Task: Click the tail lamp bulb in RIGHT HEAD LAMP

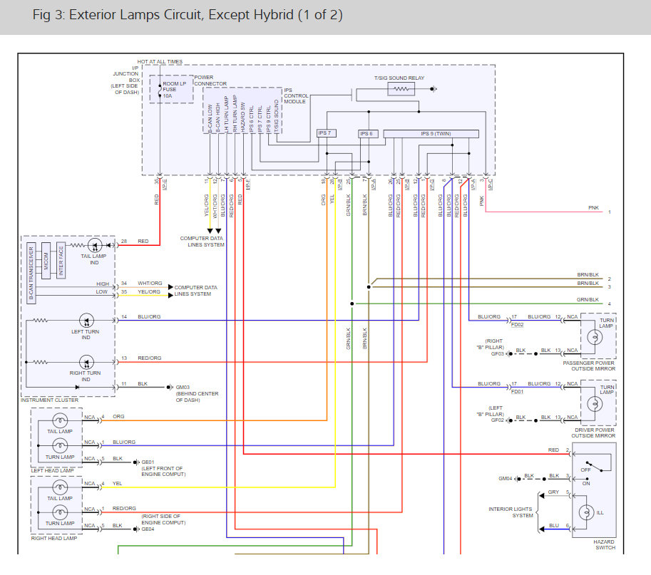Action: (x=60, y=487)
